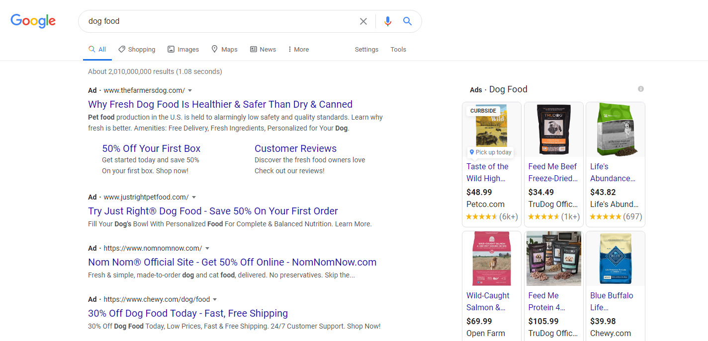Click the $48.99 price
Screen dimensions: 708x341
[479, 192]
